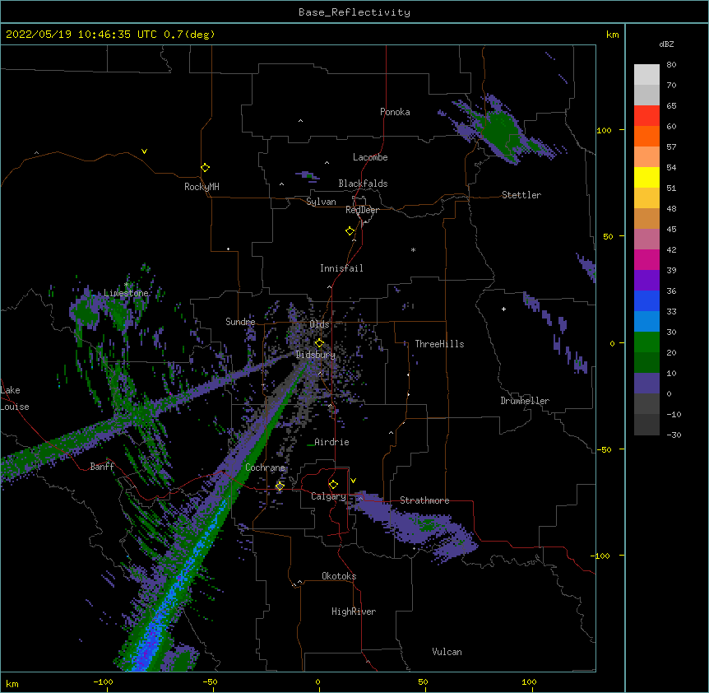Click the -30 value on the dBZ legend
709x693 pixels.
tap(674, 435)
